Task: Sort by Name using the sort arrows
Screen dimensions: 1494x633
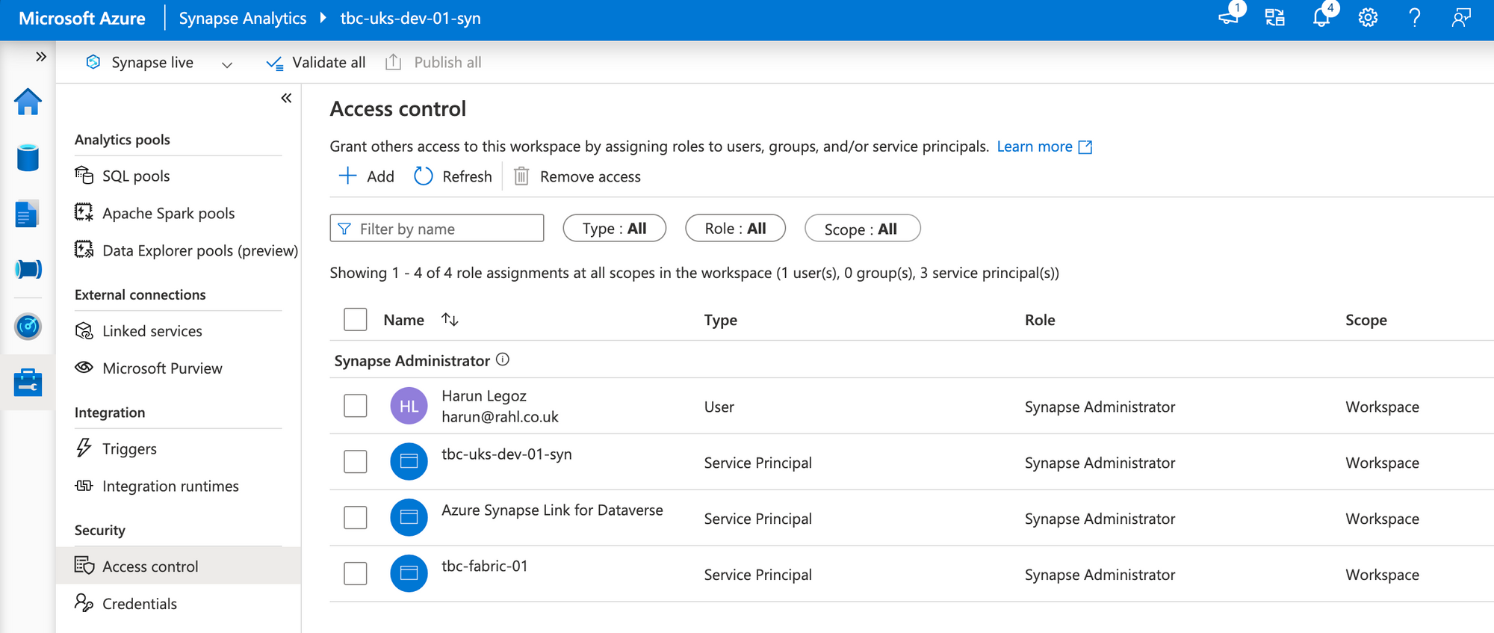Action: 450,320
